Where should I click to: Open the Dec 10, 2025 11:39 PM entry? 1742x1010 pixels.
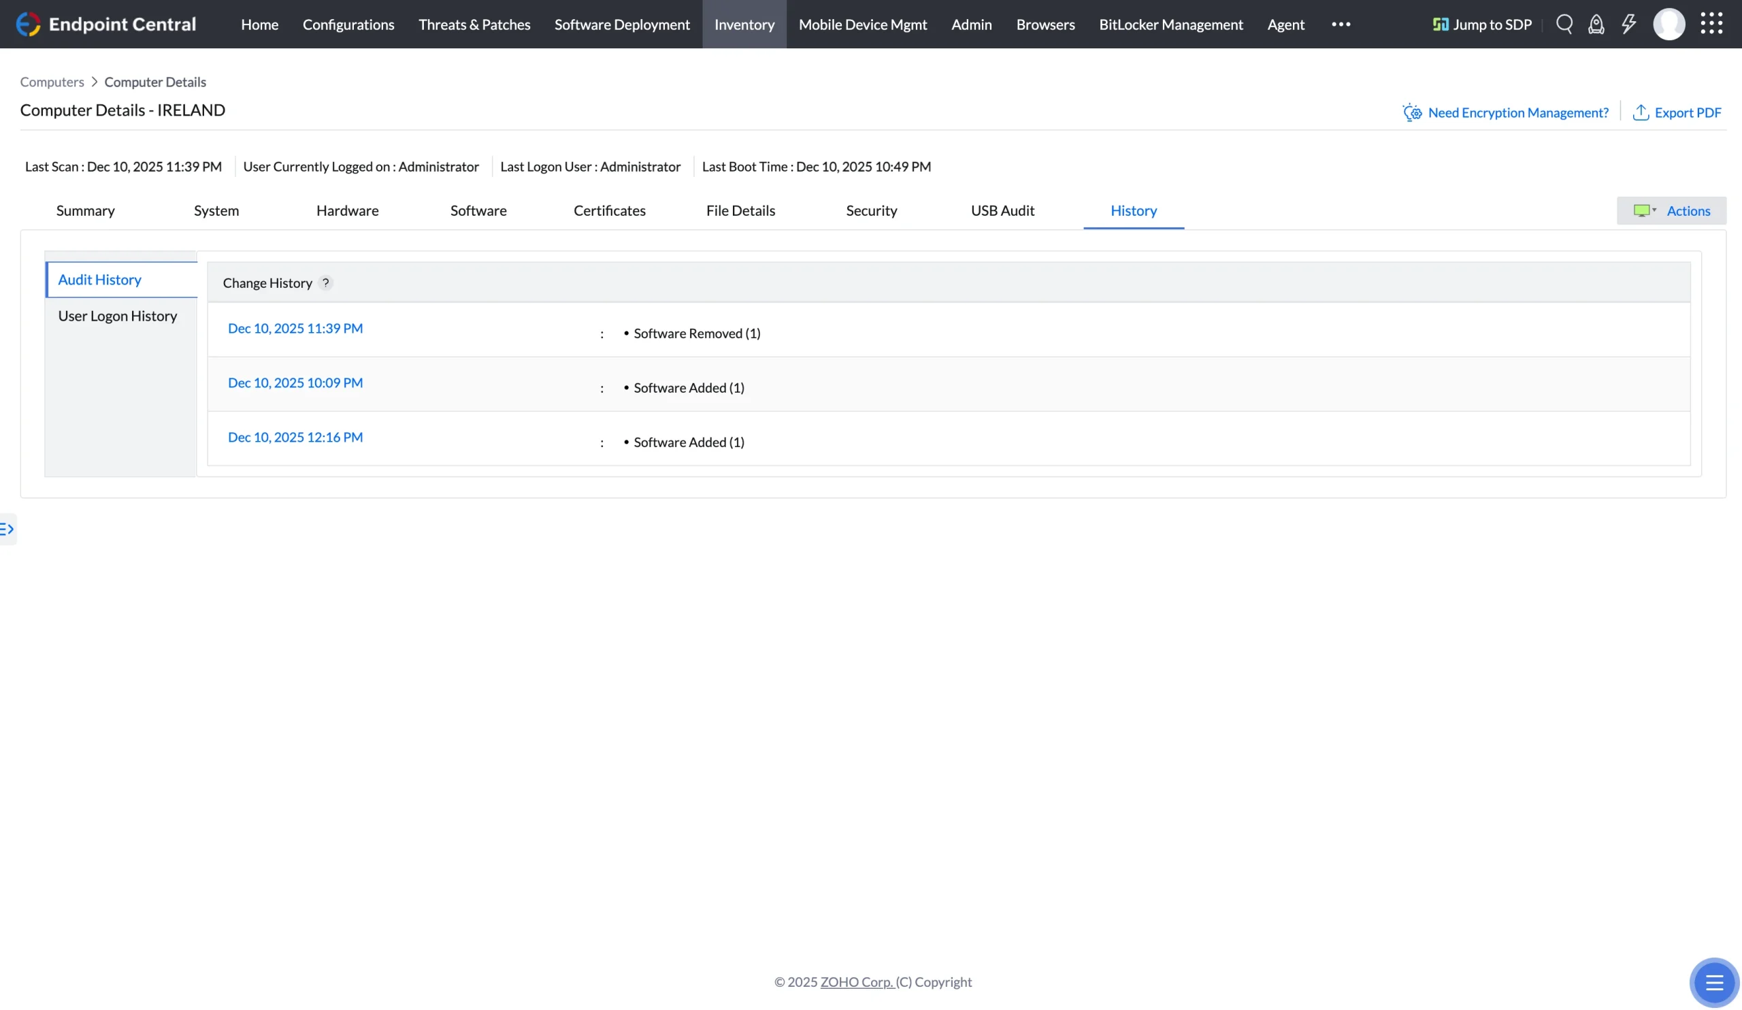(x=295, y=328)
